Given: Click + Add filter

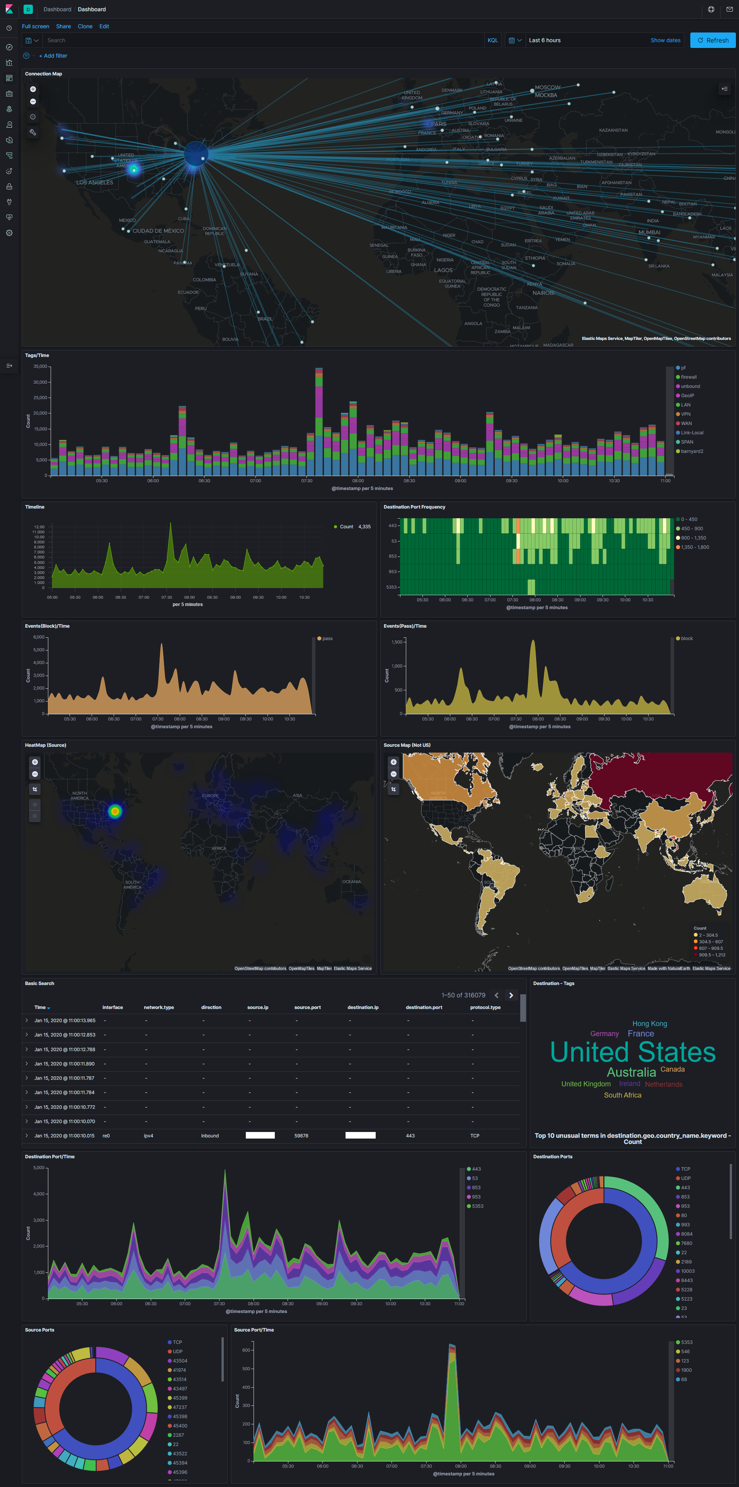Looking at the screenshot, I should point(53,56).
